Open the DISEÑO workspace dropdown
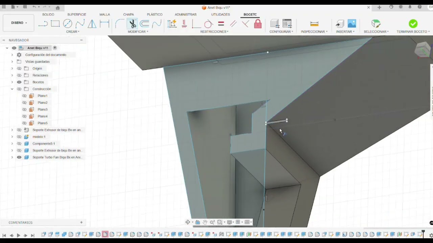This screenshot has width=433, height=243. (19, 23)
